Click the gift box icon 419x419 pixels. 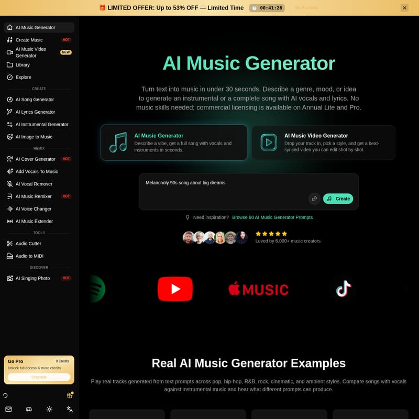(70, 395)
